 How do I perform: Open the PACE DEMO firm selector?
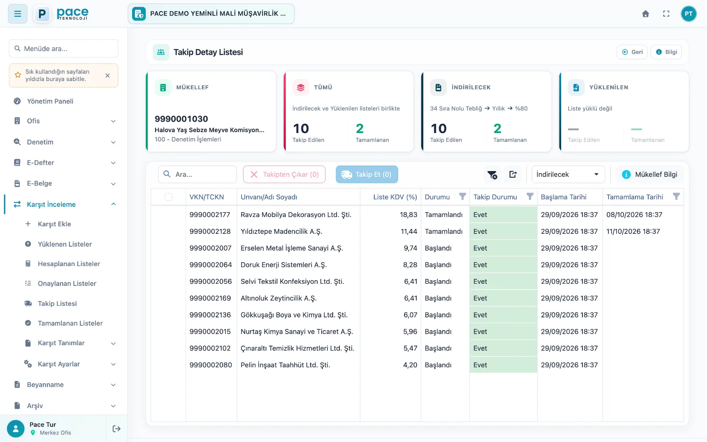(x=211, y=14)
